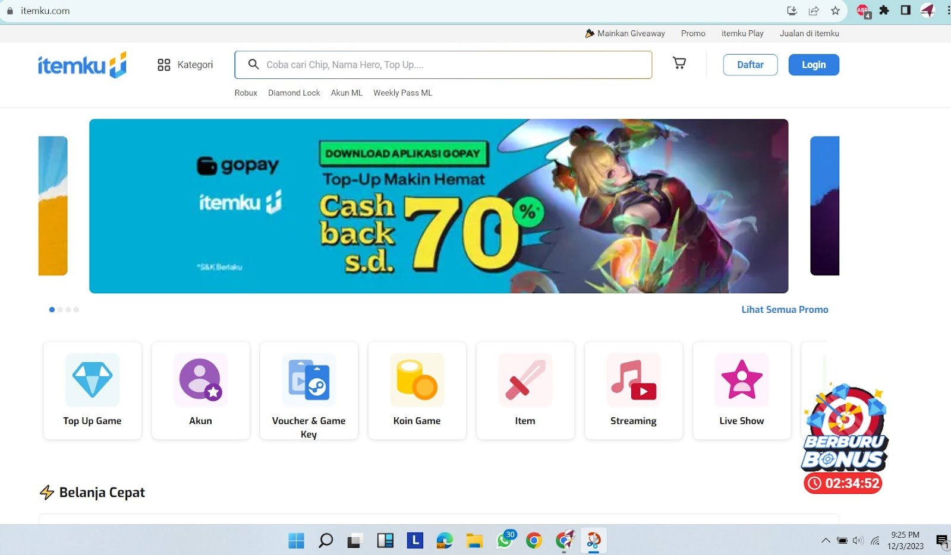Image resolution: width=951 pixels, height=555 pixels.
Task: Open Wi-Fi network settings in tray
Action: (x=875, y=540)
